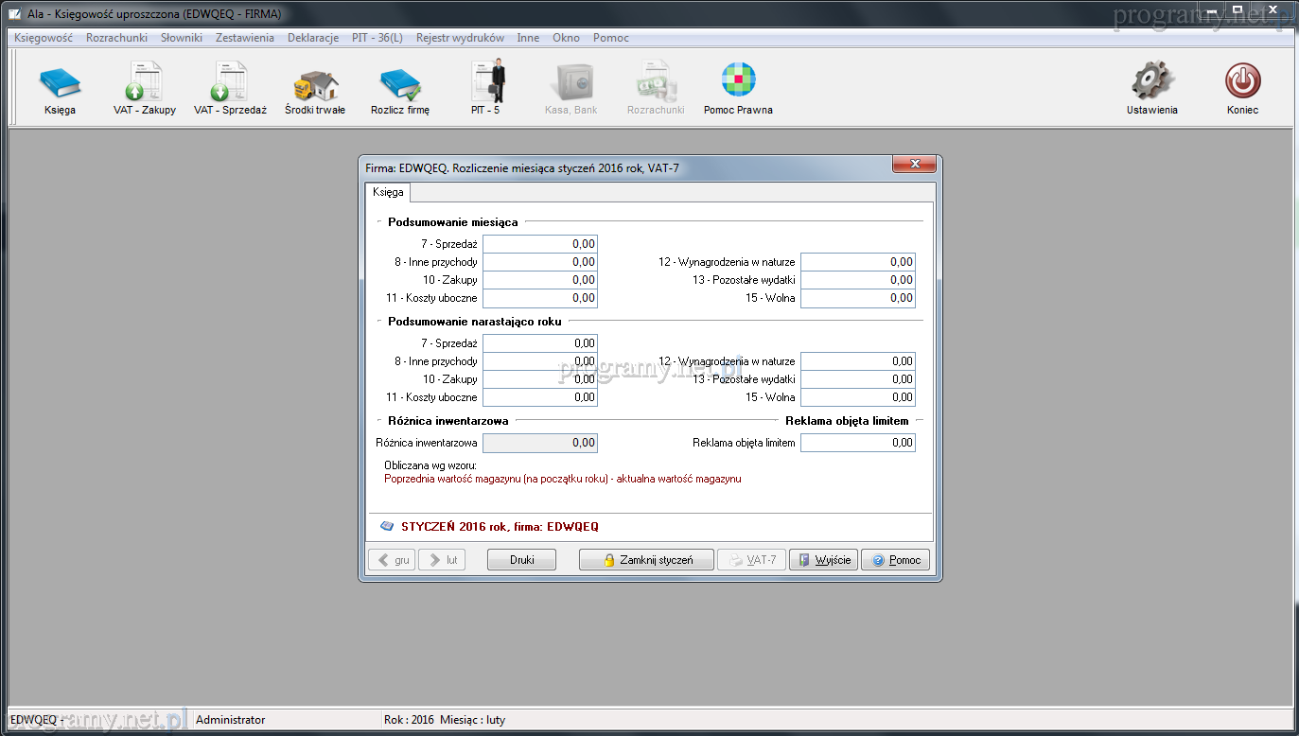
Task: Go to next month lut button
Action: point(442,560)
